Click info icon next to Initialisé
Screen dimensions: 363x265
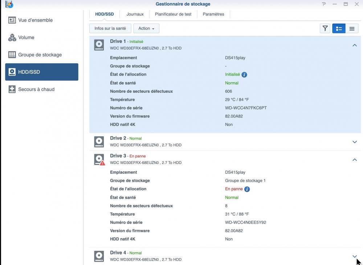click(244, 75)
